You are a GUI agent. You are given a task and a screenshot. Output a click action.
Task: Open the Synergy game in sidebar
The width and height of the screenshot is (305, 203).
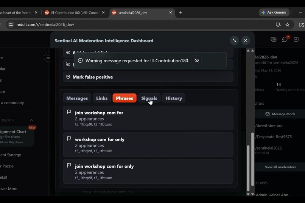(x=11, y=155)
